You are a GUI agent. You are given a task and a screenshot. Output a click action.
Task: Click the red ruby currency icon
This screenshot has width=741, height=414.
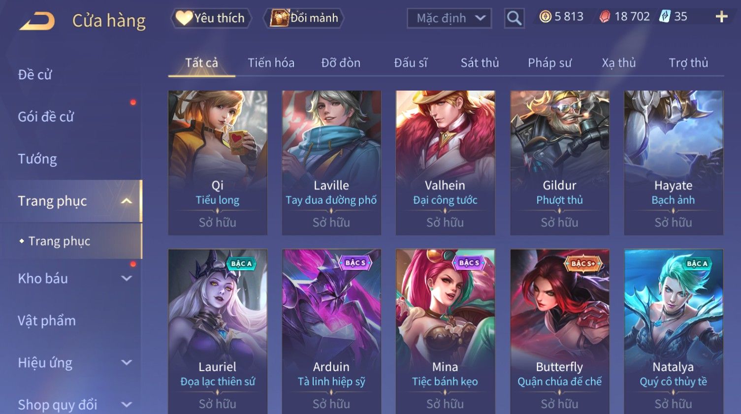click(605, 17)
